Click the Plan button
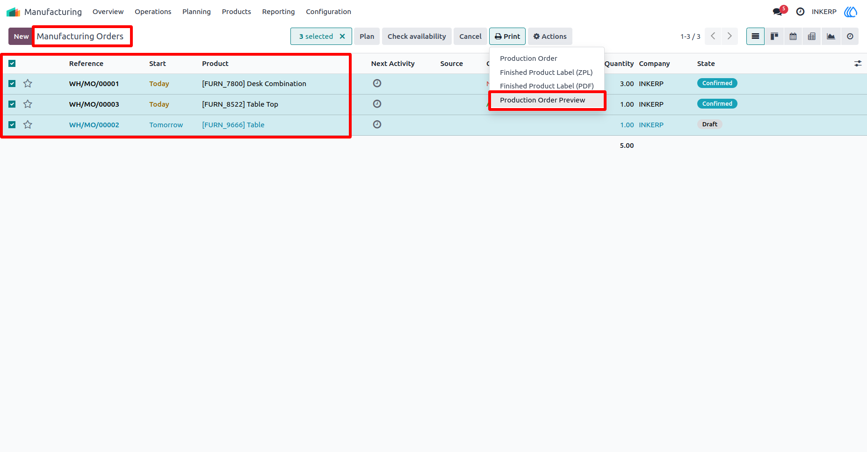 coord(367,36)
